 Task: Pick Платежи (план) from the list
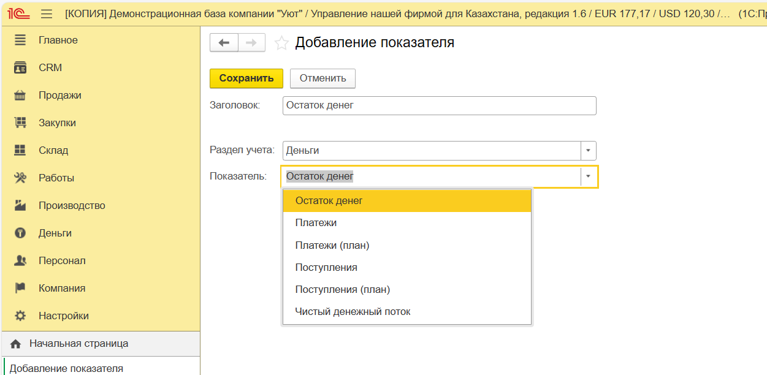(x=332, y=245)
